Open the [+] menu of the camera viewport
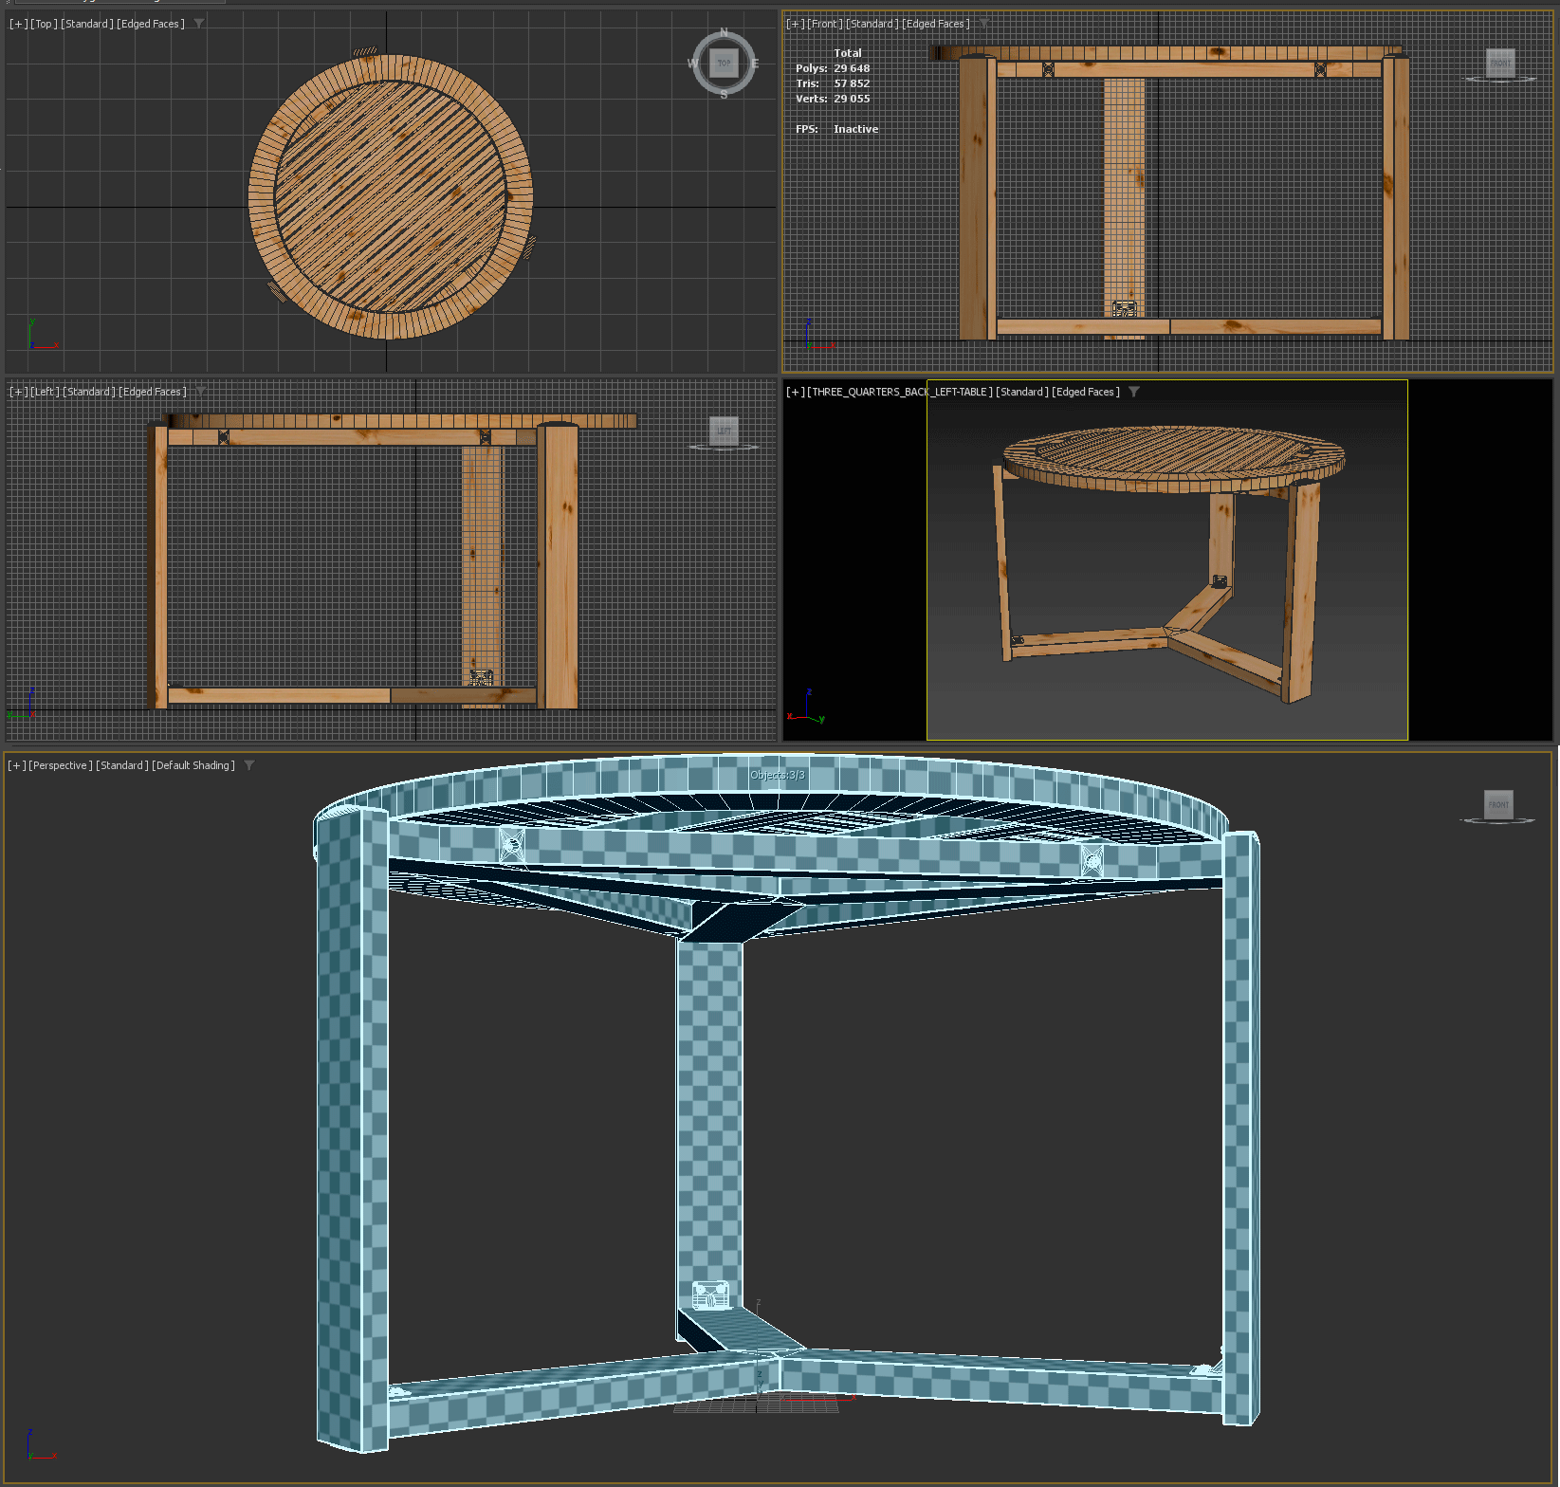The height and width of the screenshot is (1487, 1560). 796,392
